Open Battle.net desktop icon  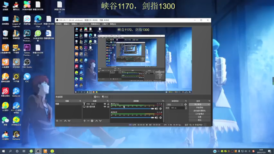(16, 92)
